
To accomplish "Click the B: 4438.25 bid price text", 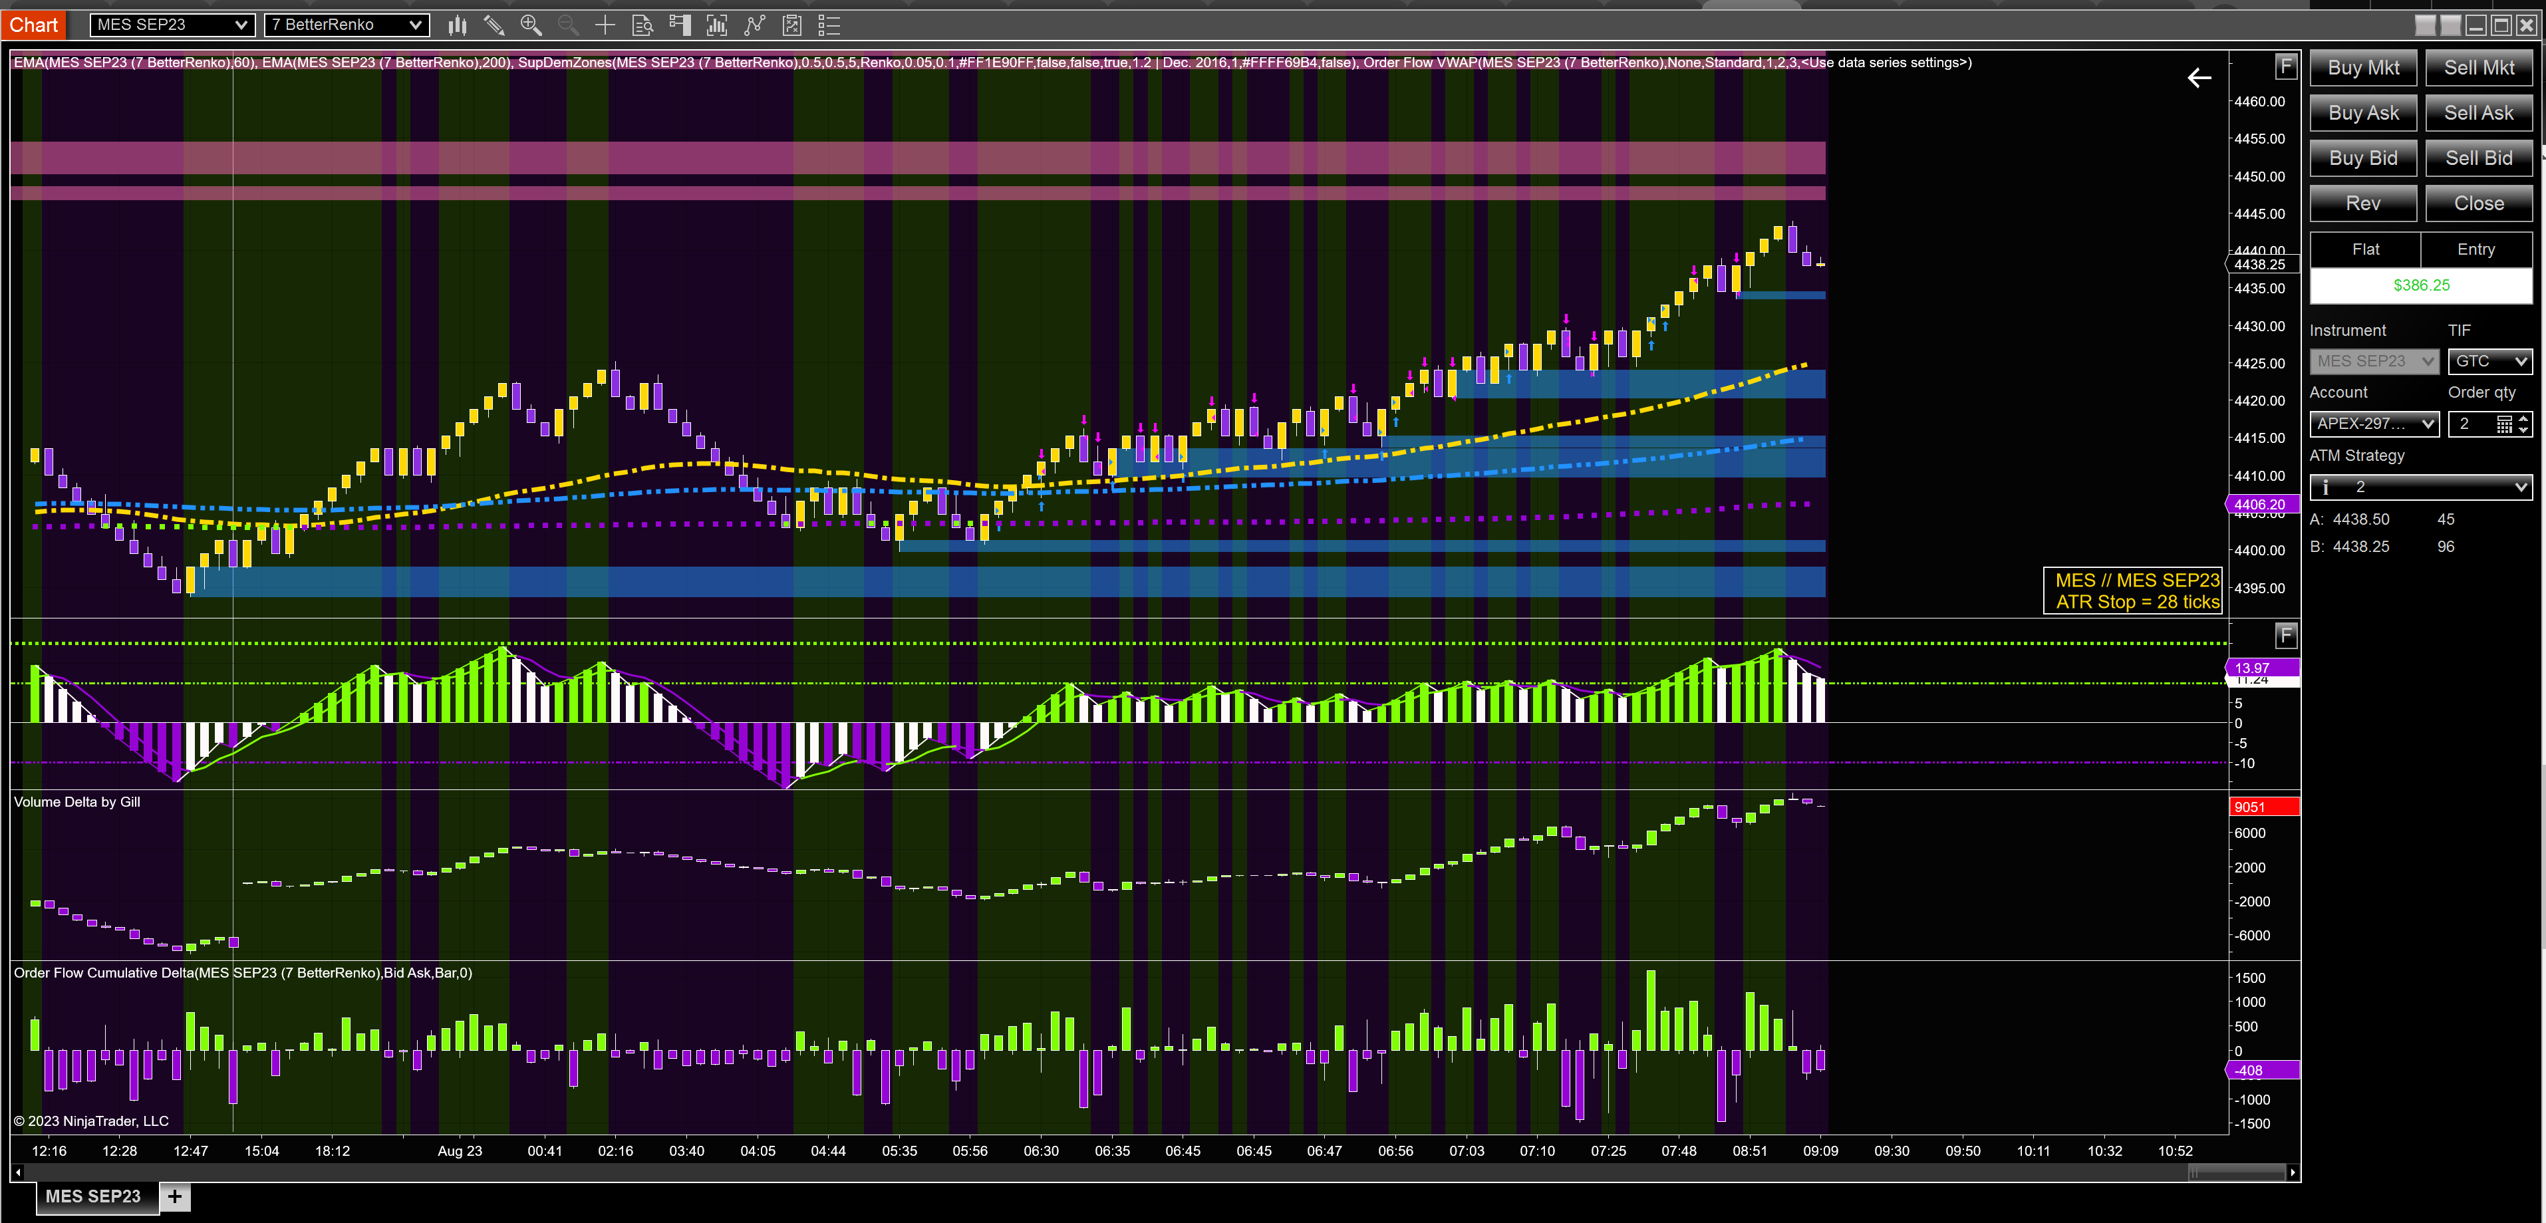I will (2349, 547).
